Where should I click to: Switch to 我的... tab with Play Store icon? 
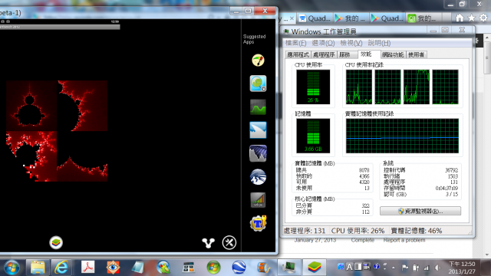point(351,18)
